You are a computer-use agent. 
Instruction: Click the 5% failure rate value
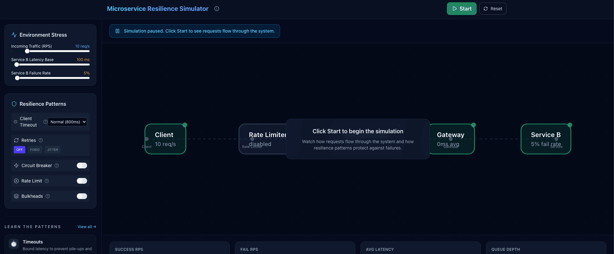[x=87, y=73]
